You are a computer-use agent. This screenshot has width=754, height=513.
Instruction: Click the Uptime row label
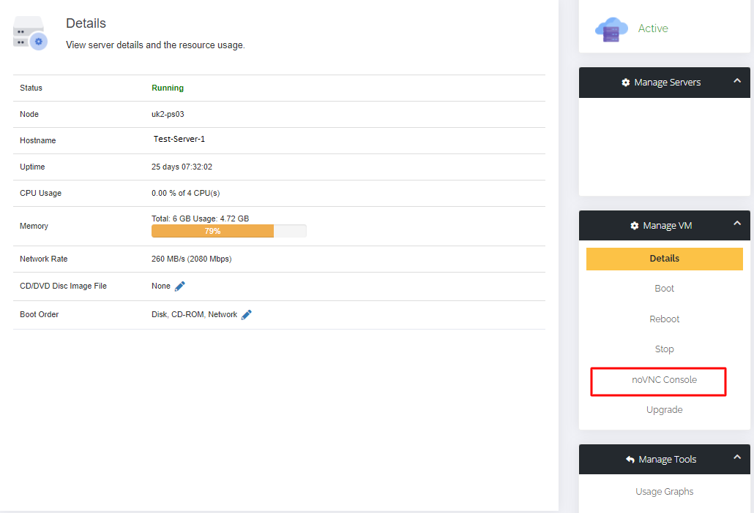[x=32, y=167]
